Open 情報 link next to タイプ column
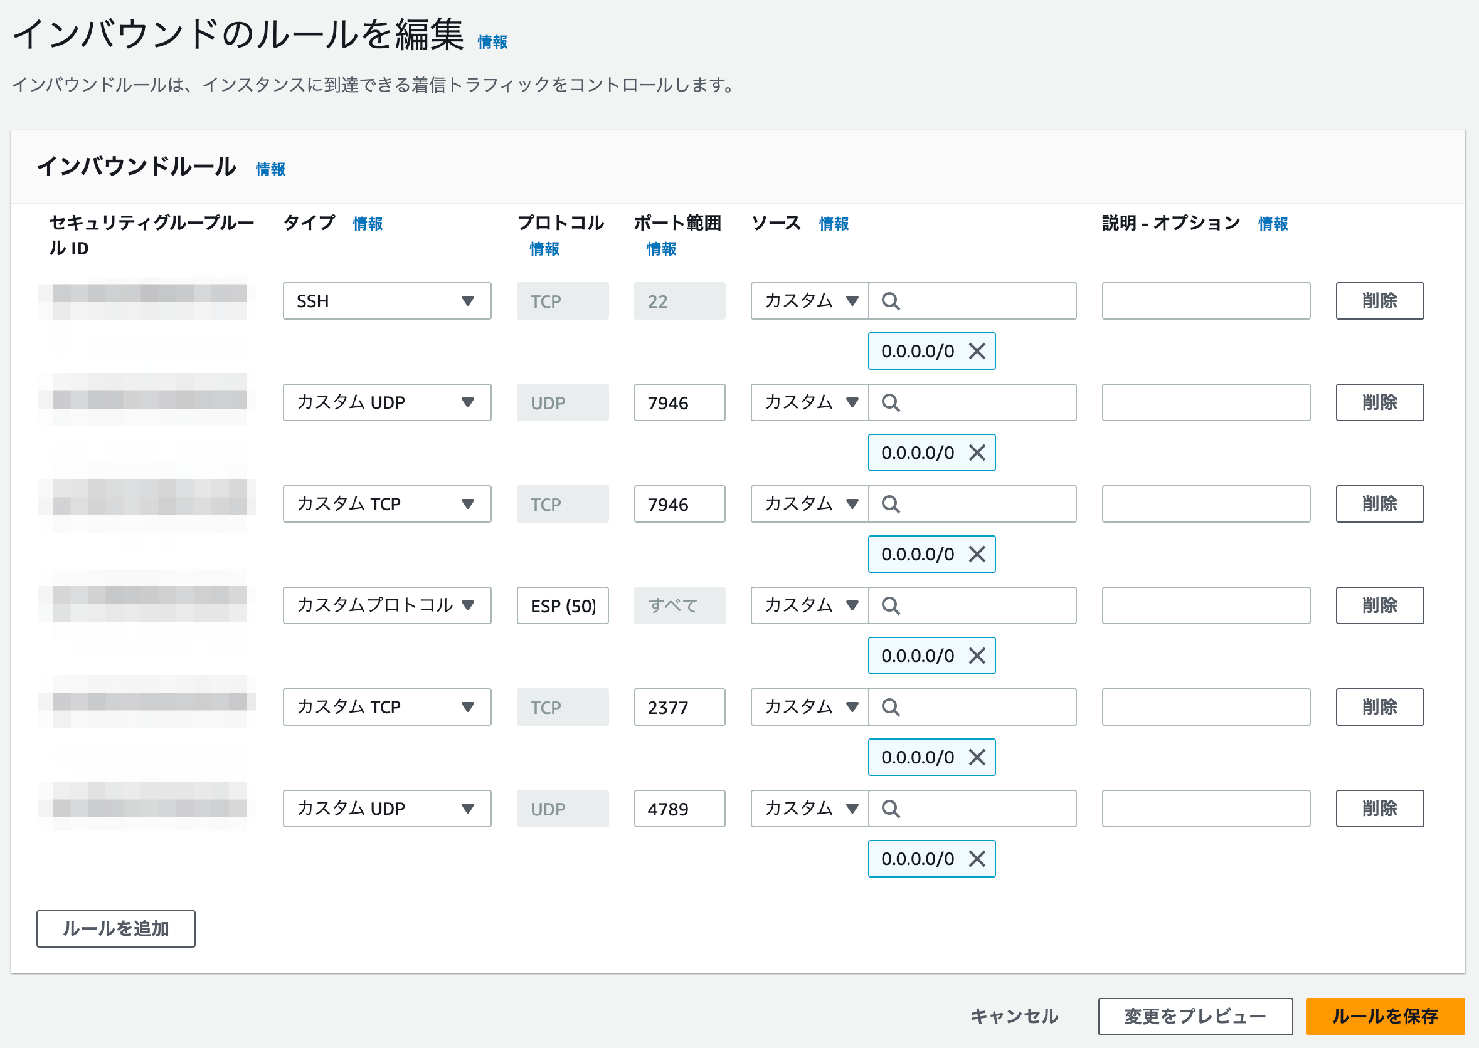This screenshot has width=1479, height=1048. pyautogui.click(x=368, y=223)
